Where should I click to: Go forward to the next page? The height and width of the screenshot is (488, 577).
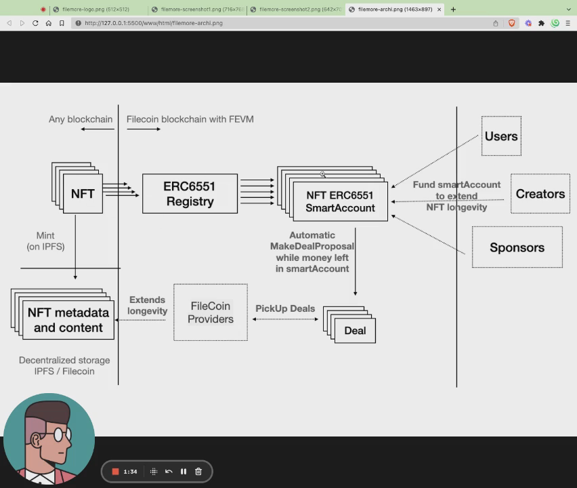click(x=22, y=23)
